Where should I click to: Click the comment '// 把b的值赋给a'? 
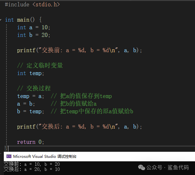pyautogui.click(x=74, y=104)
